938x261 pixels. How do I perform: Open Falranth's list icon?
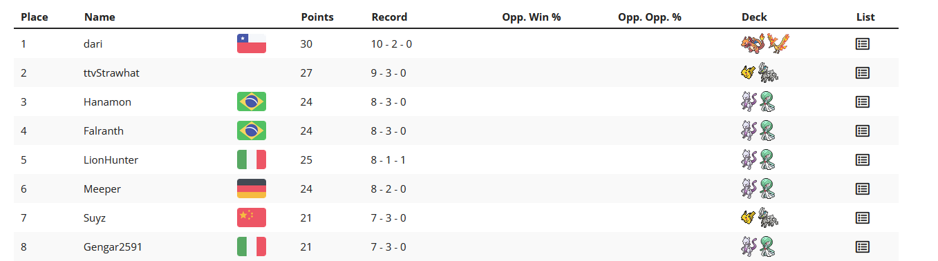click(862, 130)
